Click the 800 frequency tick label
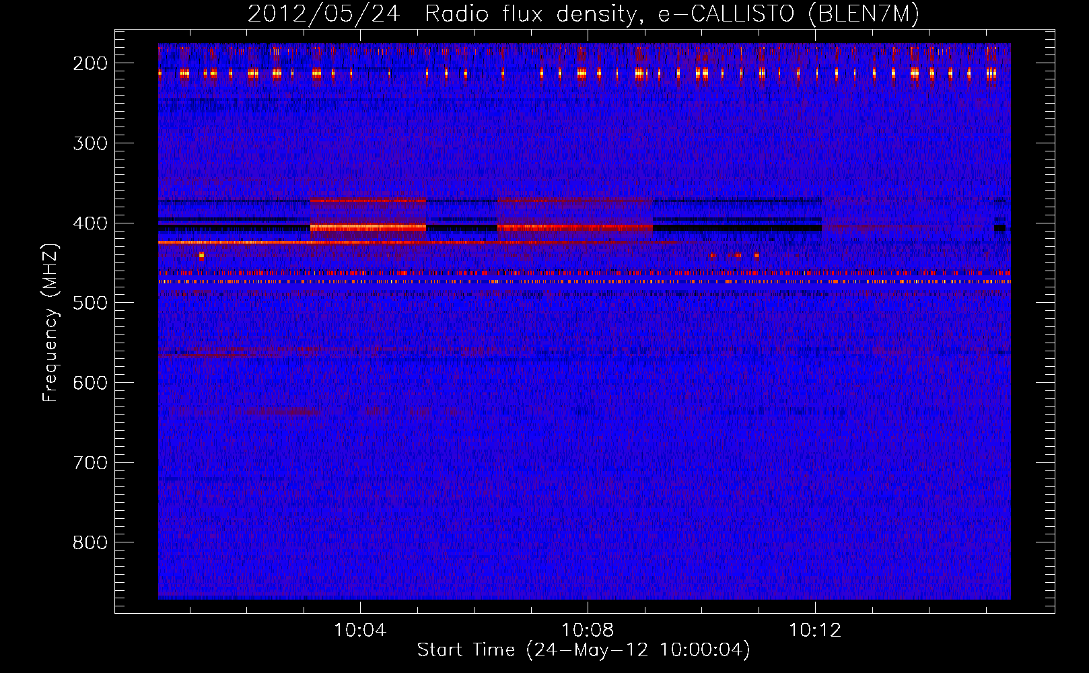Image resolution: width=1089 pixels, height=673 pixels. tap(90, 542)
